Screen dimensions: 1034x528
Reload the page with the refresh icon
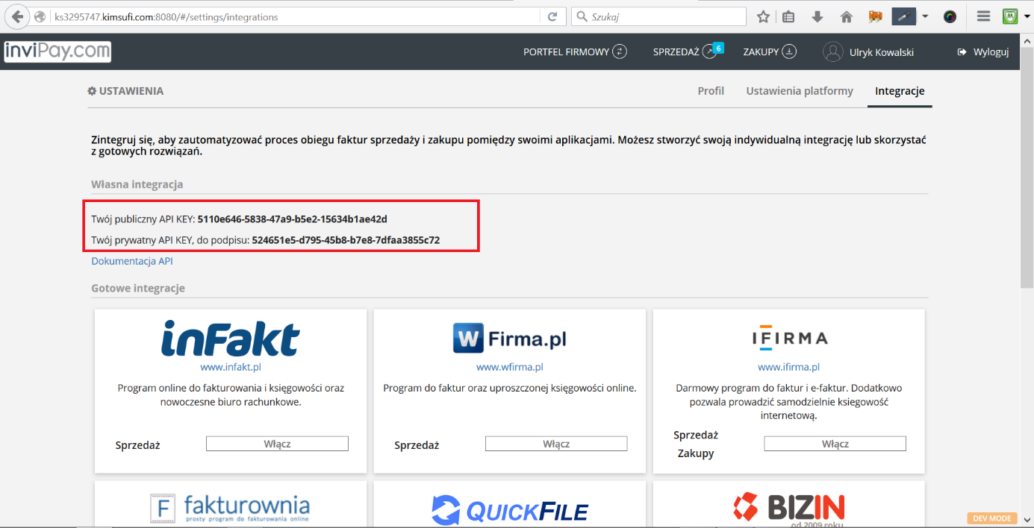[552, 16]
